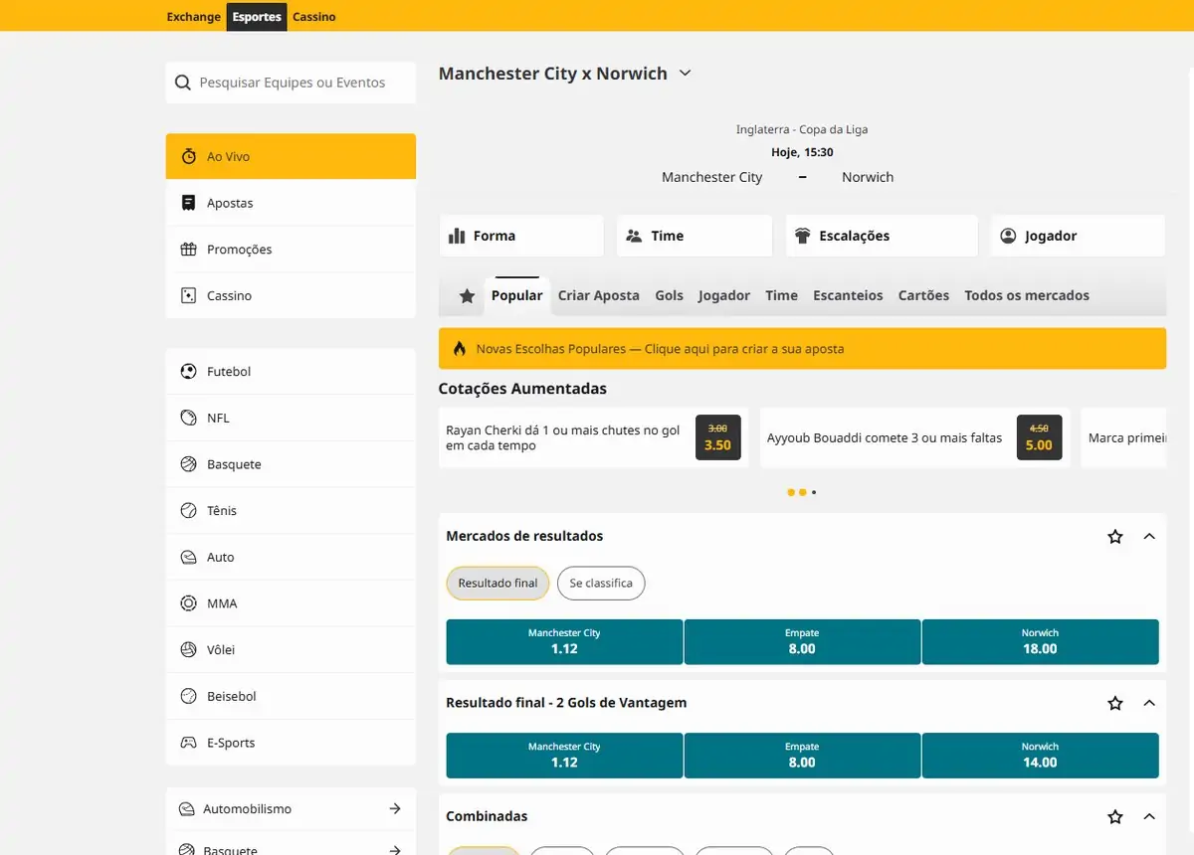The height and width of the screenshot is (855, 1194).
Task: Favorite the Combinadas market with star
Action: (1115, 817)
